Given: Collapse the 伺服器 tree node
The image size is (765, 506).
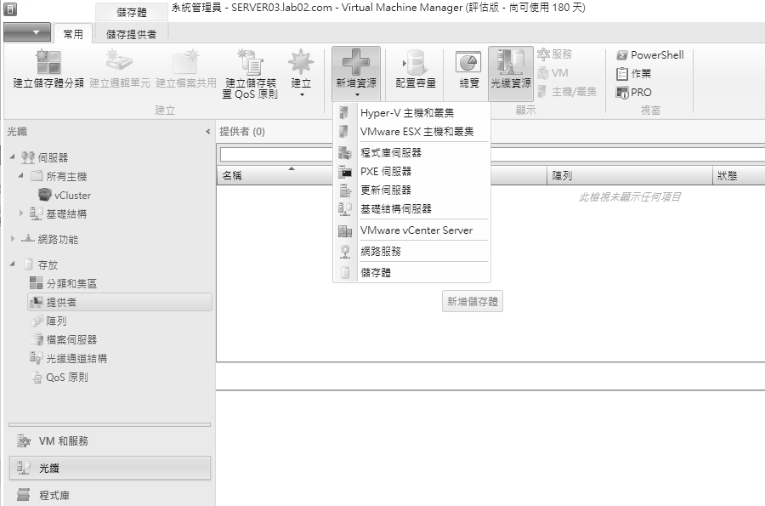Looking at the screenshot, I should point(13,157).
